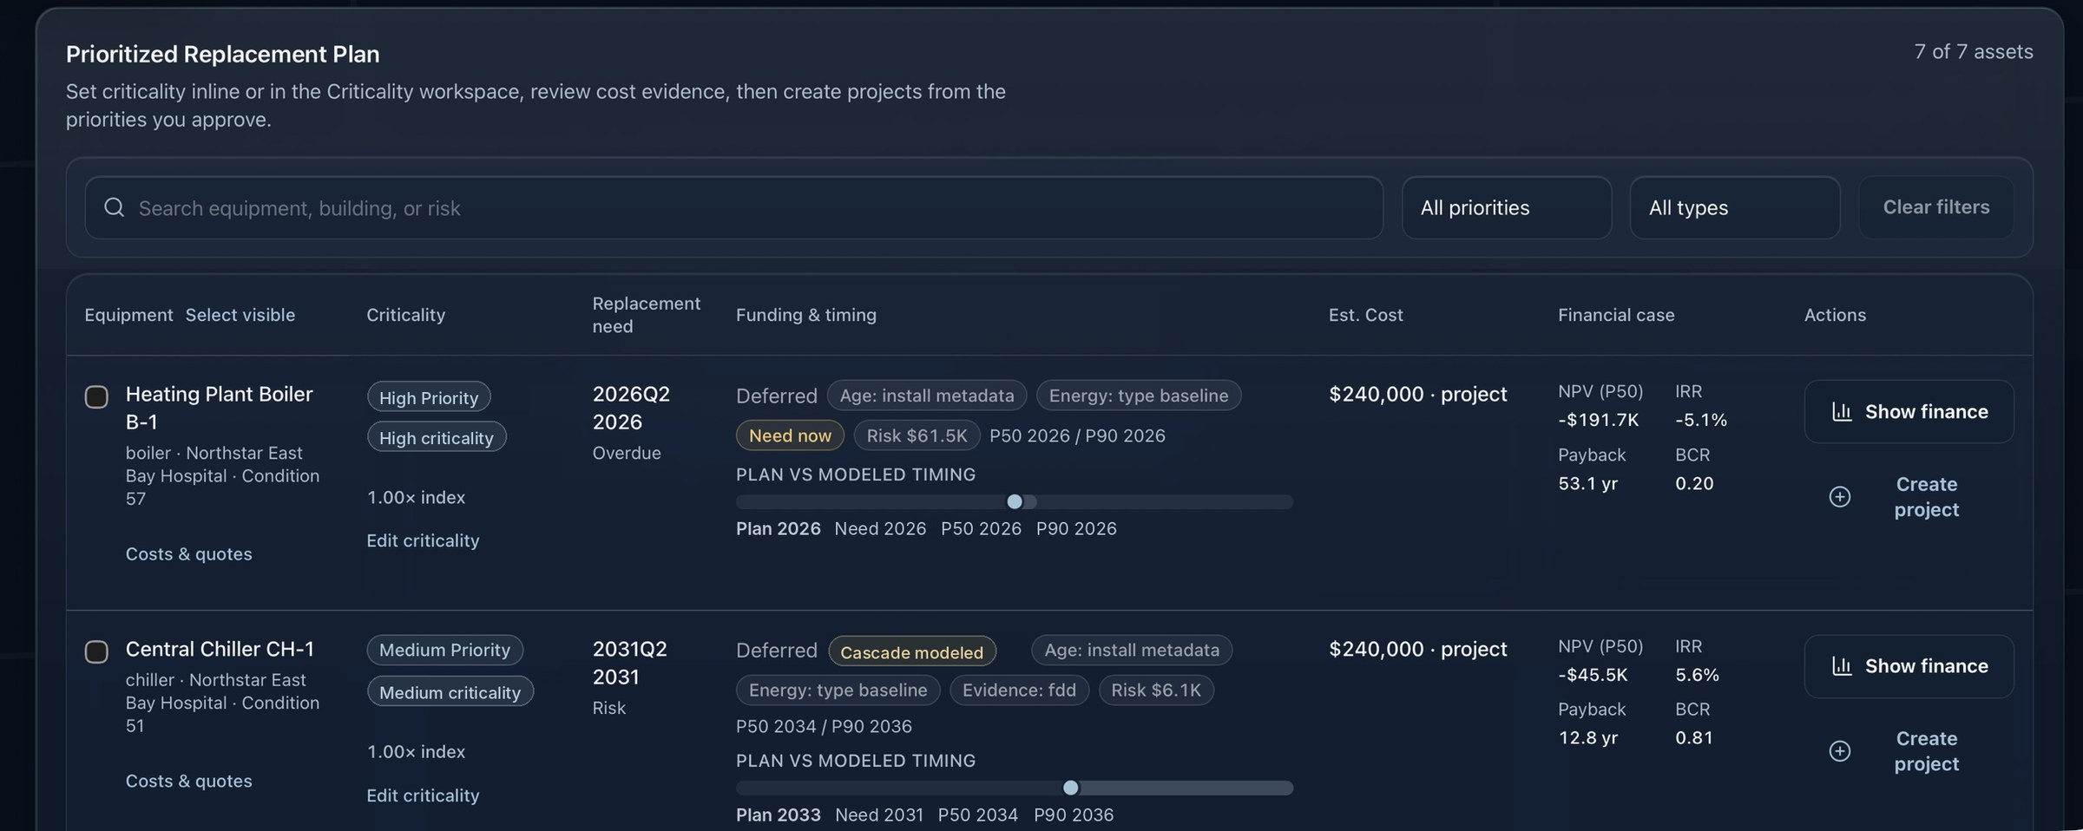Focus the search equipment input field
Image resolution: width=2083 pixels, height=831 pixels.
coord(733,207)
